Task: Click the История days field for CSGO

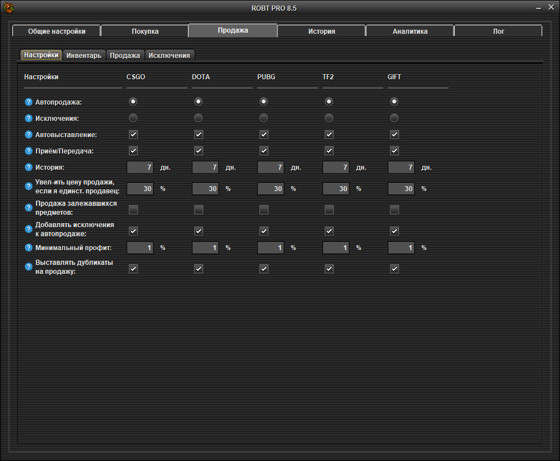Action: (x=141, y=168)
